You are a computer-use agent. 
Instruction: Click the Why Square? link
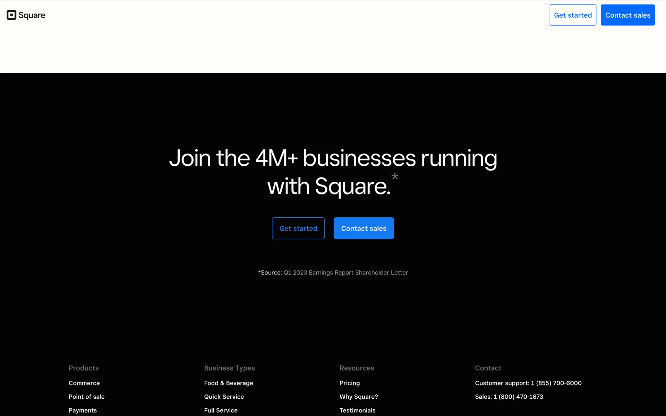[358, 397]
